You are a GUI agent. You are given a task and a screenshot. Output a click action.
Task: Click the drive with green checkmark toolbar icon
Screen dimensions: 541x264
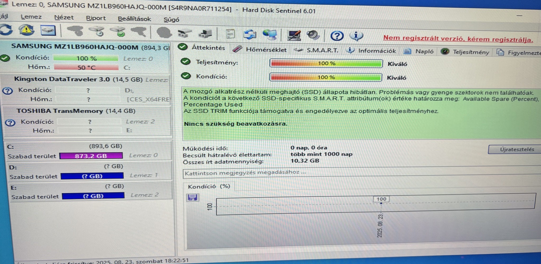pyautogui.click(x=118, y=32)
